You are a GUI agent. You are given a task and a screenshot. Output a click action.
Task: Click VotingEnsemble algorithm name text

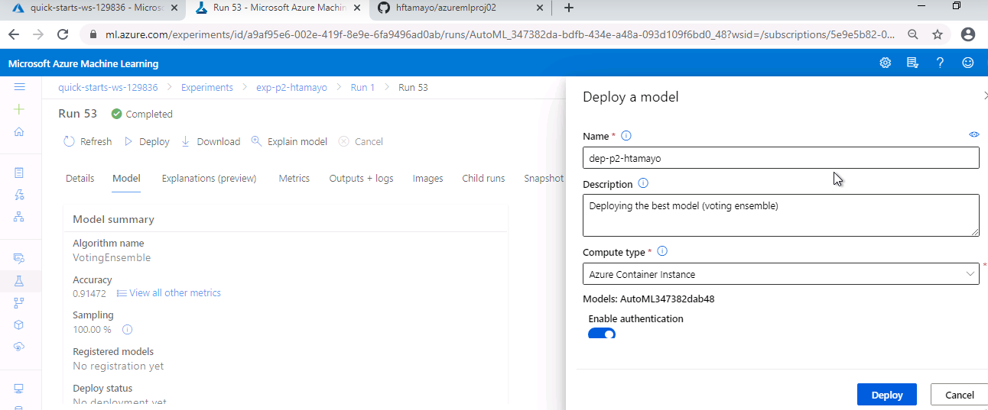(x=112, y=257)
